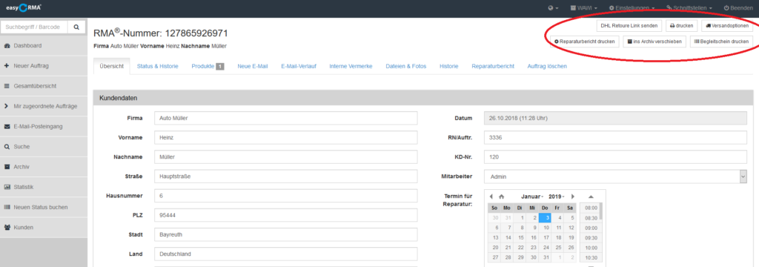This screenshot has height=267, width=759.
Task: Switch to Neue E-Mail tab
Action: tap(252, 67)
